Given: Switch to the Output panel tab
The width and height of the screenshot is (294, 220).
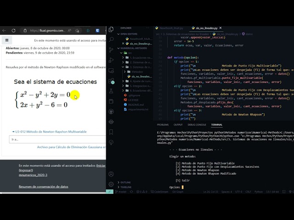Looking at the screenshot, I should (x=178, y=125).
